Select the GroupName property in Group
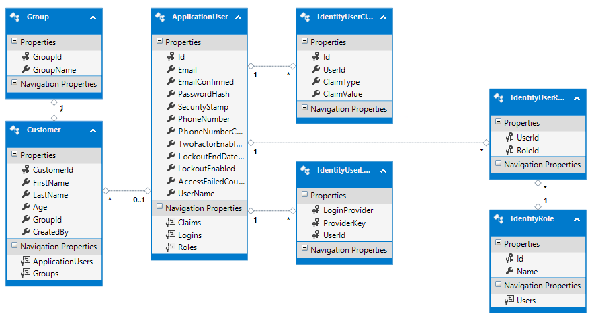 54,69
